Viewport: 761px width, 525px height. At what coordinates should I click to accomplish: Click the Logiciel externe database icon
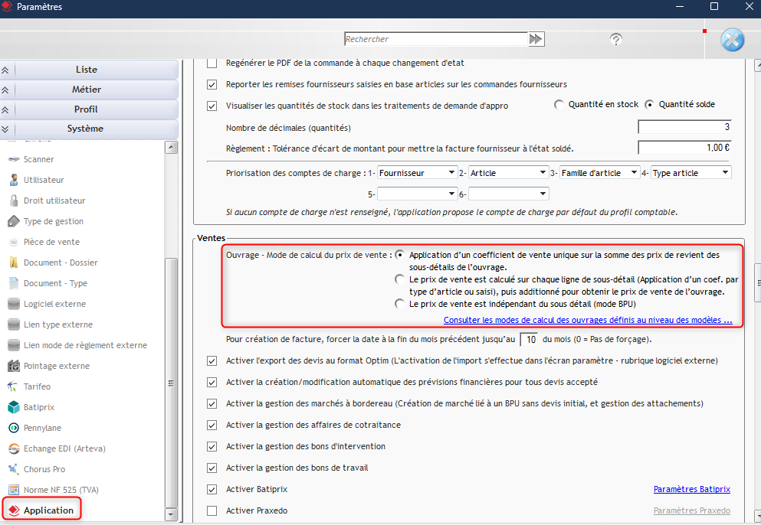tap(14, 304)
